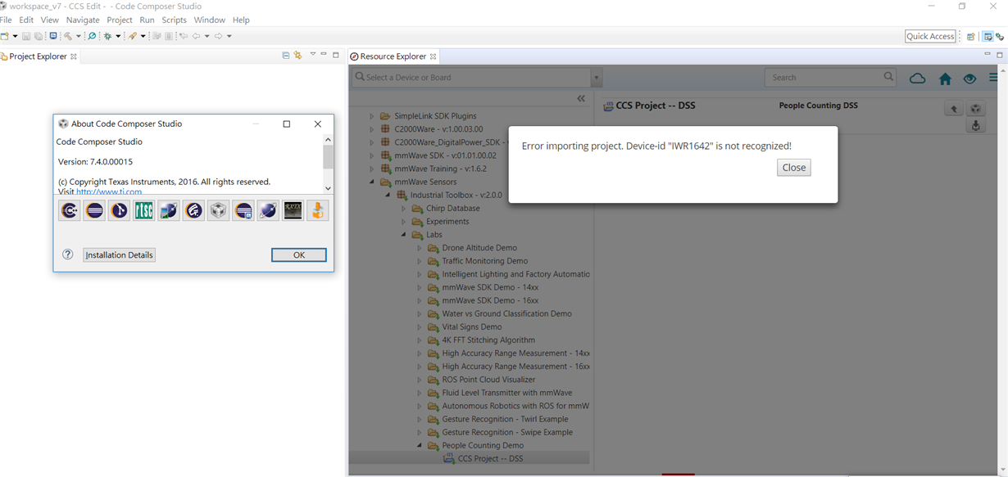Open the device or board dropdown arrow
This screenshot has height=477, width=1008.
click(597, 78)
